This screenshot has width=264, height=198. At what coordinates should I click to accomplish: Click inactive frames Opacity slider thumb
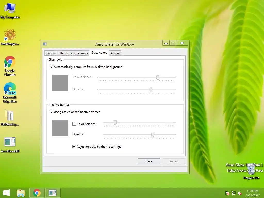[153, 135]
